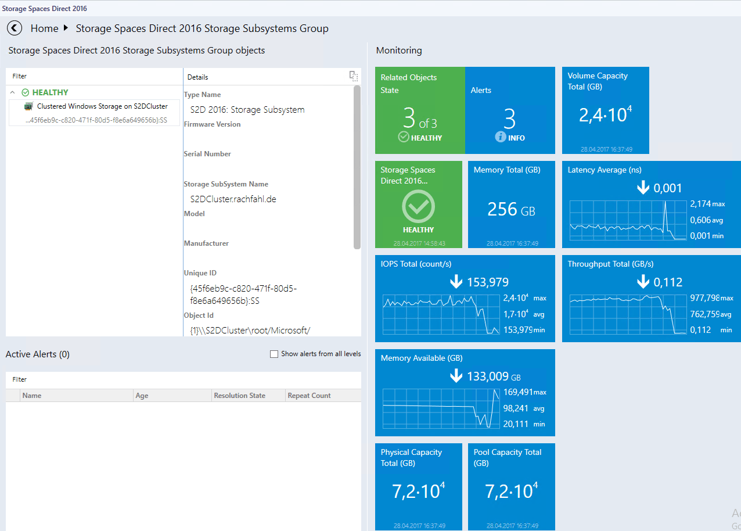
Task: Click the Latency Average 2,174 max value
Action: (x=707, y=204)
